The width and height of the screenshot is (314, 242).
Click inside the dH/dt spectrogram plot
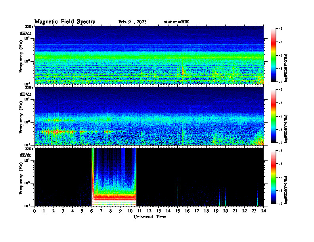(149, 55)
